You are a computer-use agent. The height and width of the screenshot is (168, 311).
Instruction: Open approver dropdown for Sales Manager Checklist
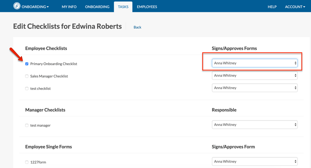click(x=254, y=75)
